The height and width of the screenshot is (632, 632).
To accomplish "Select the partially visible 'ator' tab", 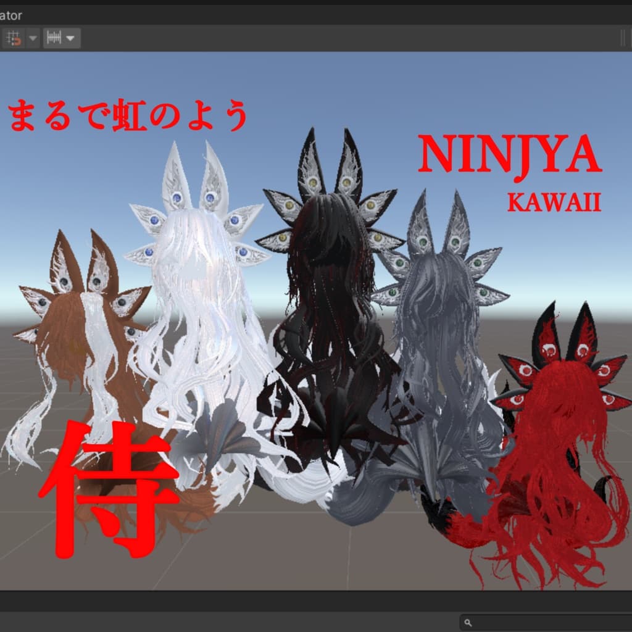I will click(x=11, y=15).
